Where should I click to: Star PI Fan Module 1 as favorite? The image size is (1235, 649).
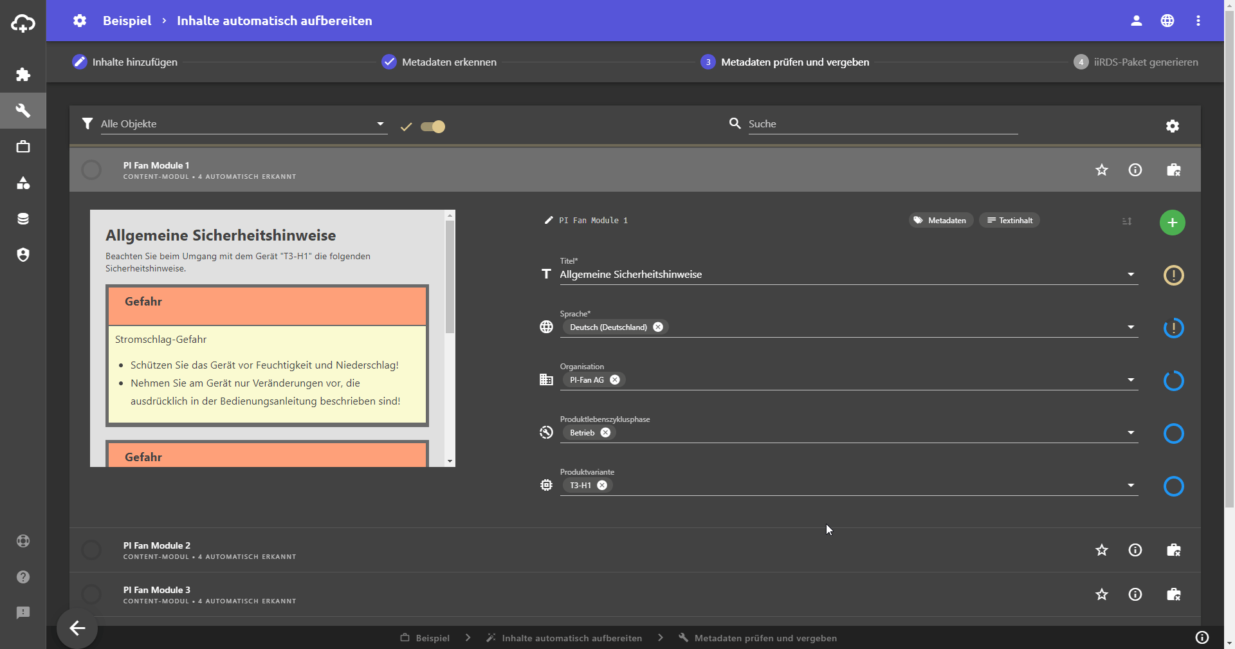click(x=1102, y=170)
